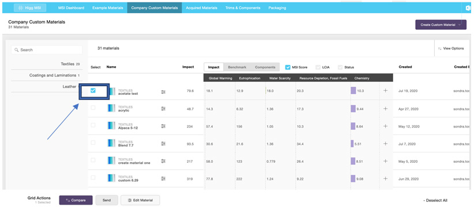Sort by the Name column header
The height and width of the screenshot is (211, 474).
[111, 67]
